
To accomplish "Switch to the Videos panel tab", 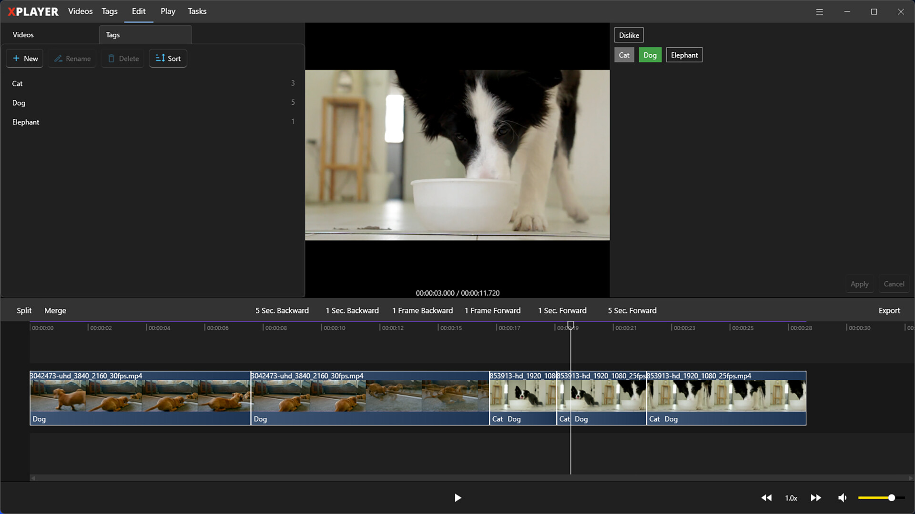I will click(50, 35).
